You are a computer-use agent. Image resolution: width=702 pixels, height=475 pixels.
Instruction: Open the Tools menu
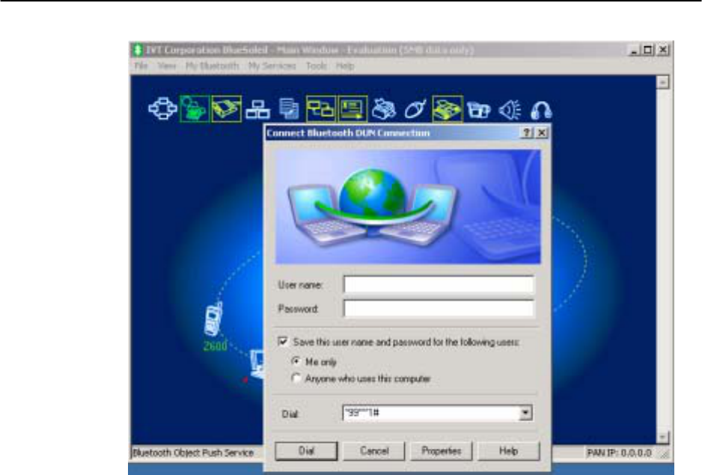click(316, 67)
